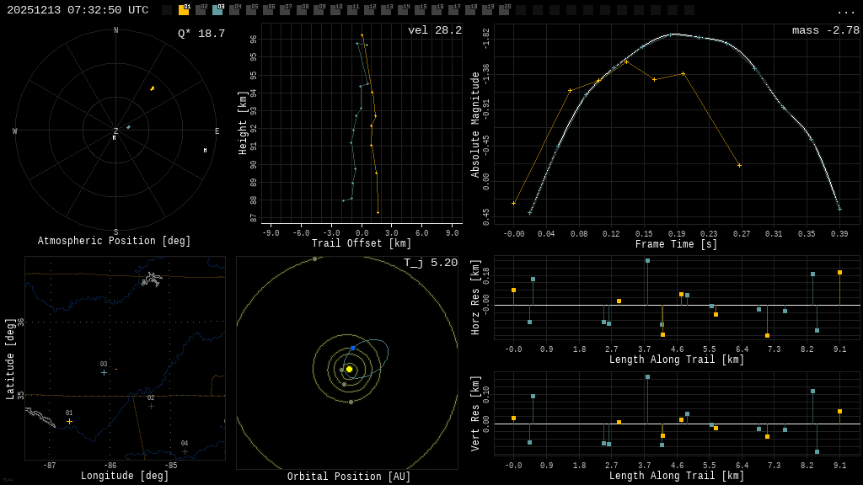Click the yellow Sun in orbital plot
Viewport: 863px width, 485px height.
pos(349,369)
